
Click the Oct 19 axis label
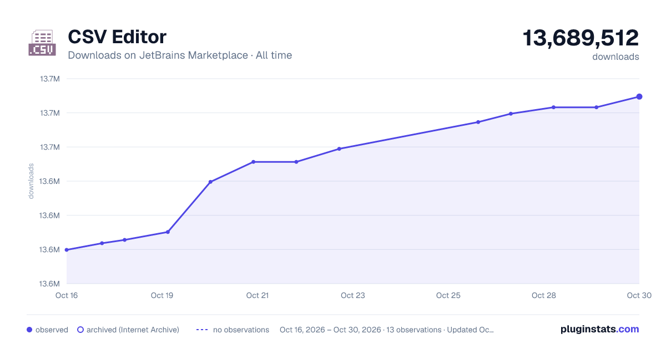click(x=162, y=295)
